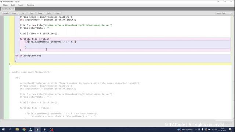The image size is (235, 132).
Task: Open the Tools menu
Action: tap(21, 5)
